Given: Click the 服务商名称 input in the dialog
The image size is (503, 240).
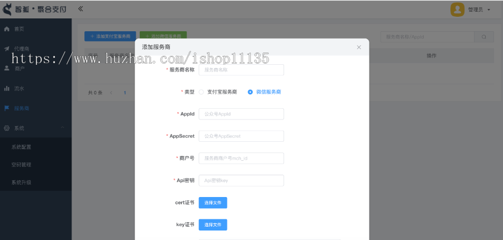Looking at the screenshot, I should point(241,70).
